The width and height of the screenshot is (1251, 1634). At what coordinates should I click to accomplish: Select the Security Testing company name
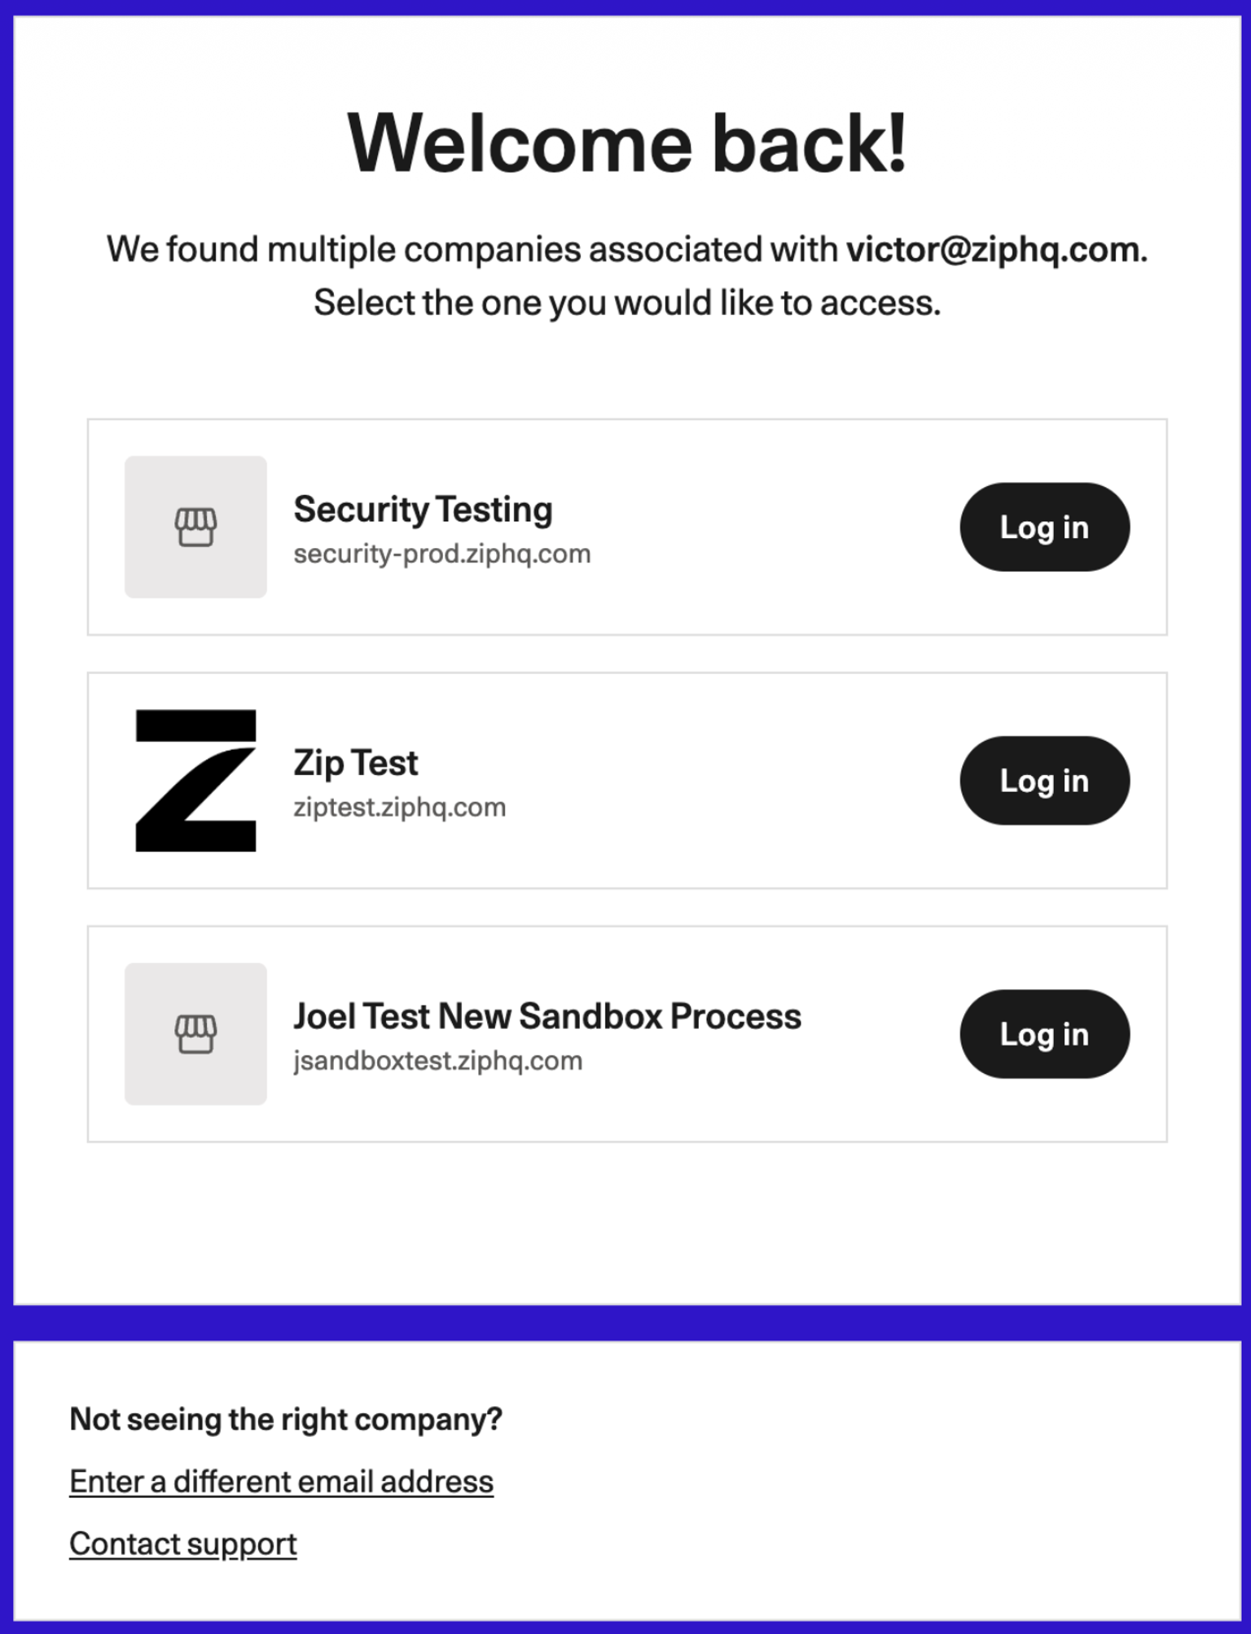423,510
